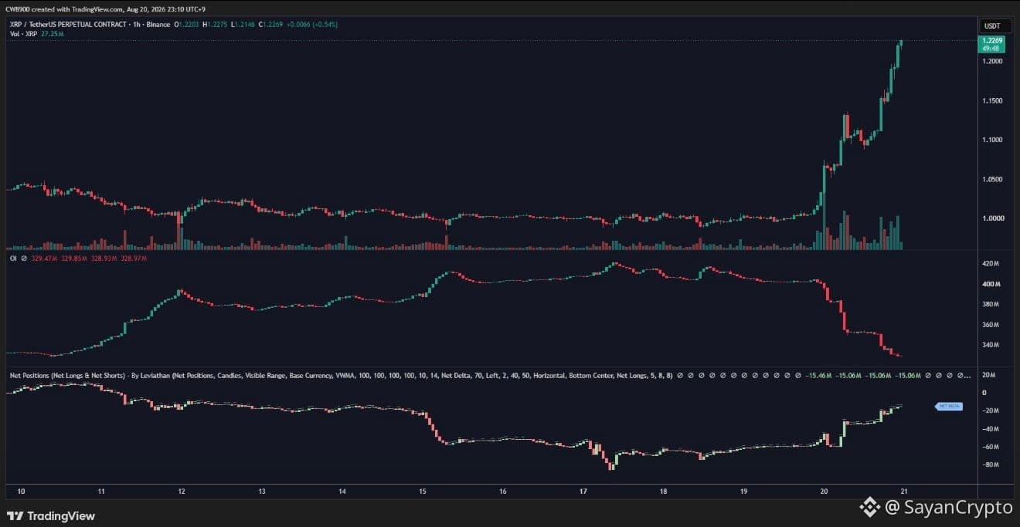
Task: Click date 13 on the time axis
Action: pyautogui.click(x=262, y=491)
